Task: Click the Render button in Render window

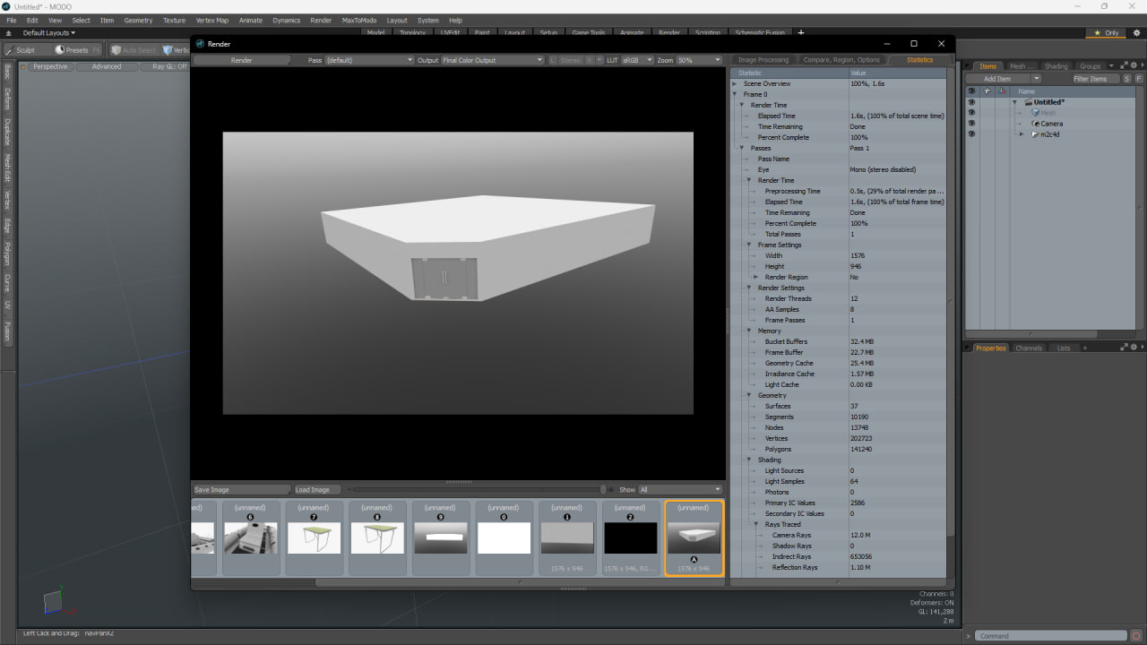Action: pos(242,60)
